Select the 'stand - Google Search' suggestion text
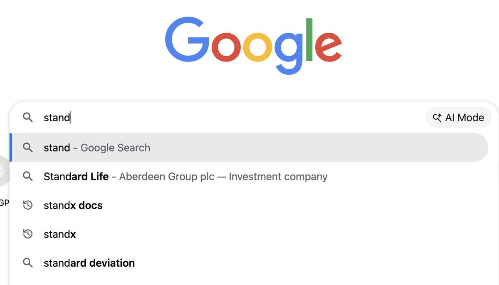This screenshot has width=499, height=285. pyautogui.click(x=97, y=147)
